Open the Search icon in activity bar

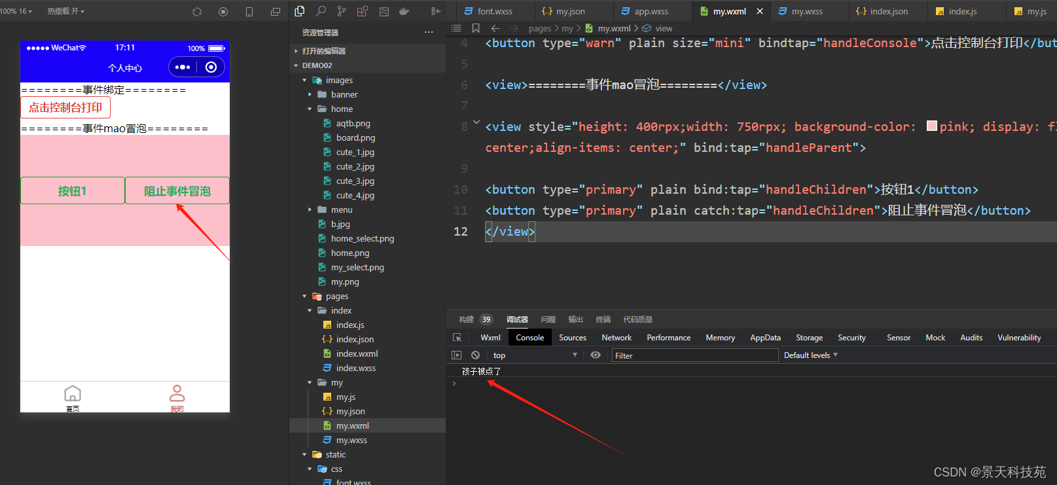[321, 11]
